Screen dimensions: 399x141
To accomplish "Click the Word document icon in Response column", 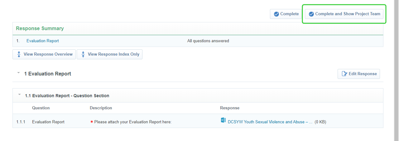I will (x=223, y=120).
